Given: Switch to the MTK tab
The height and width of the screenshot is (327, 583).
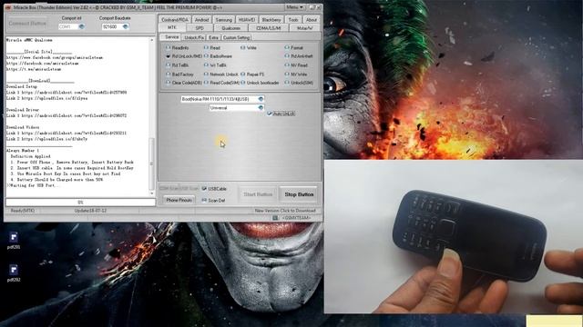Looking at the screenshot, I should (x=172, y=28).
